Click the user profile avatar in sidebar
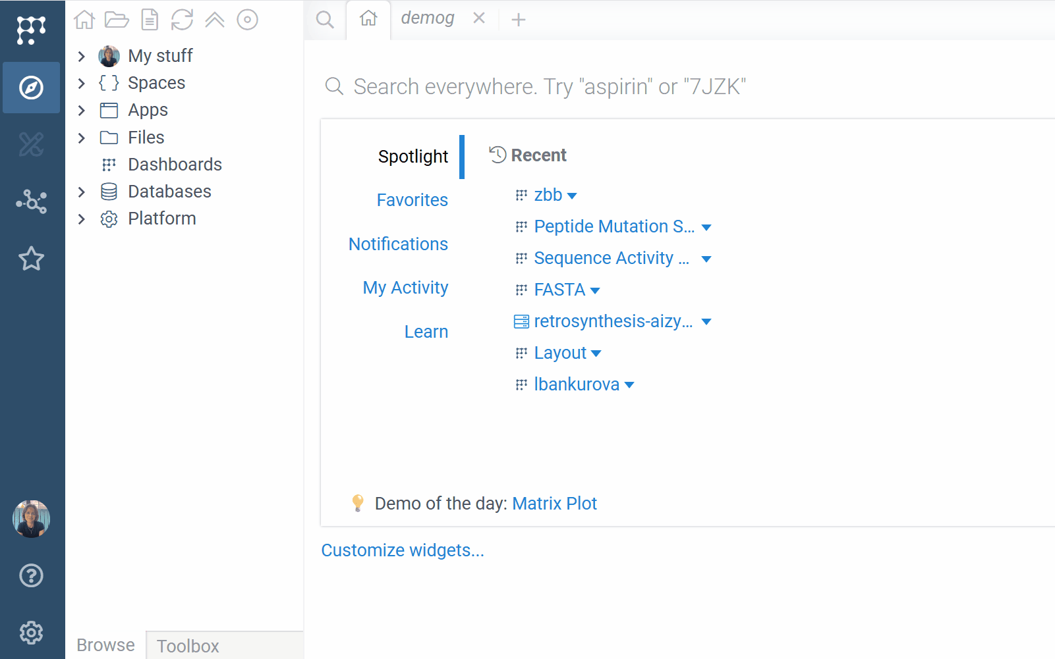Image resolution: width=1055 pixels, height=659 pixels. pos(31,519)
